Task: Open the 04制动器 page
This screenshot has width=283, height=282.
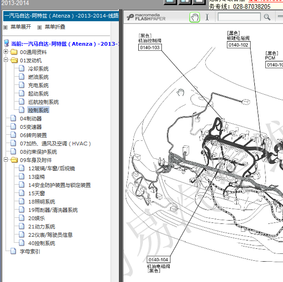Action: [31, 119]
